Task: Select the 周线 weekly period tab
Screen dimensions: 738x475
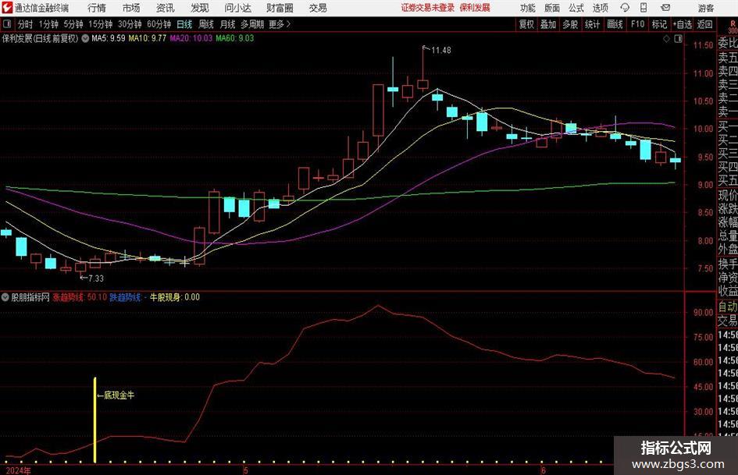Action: click(206, 24)
